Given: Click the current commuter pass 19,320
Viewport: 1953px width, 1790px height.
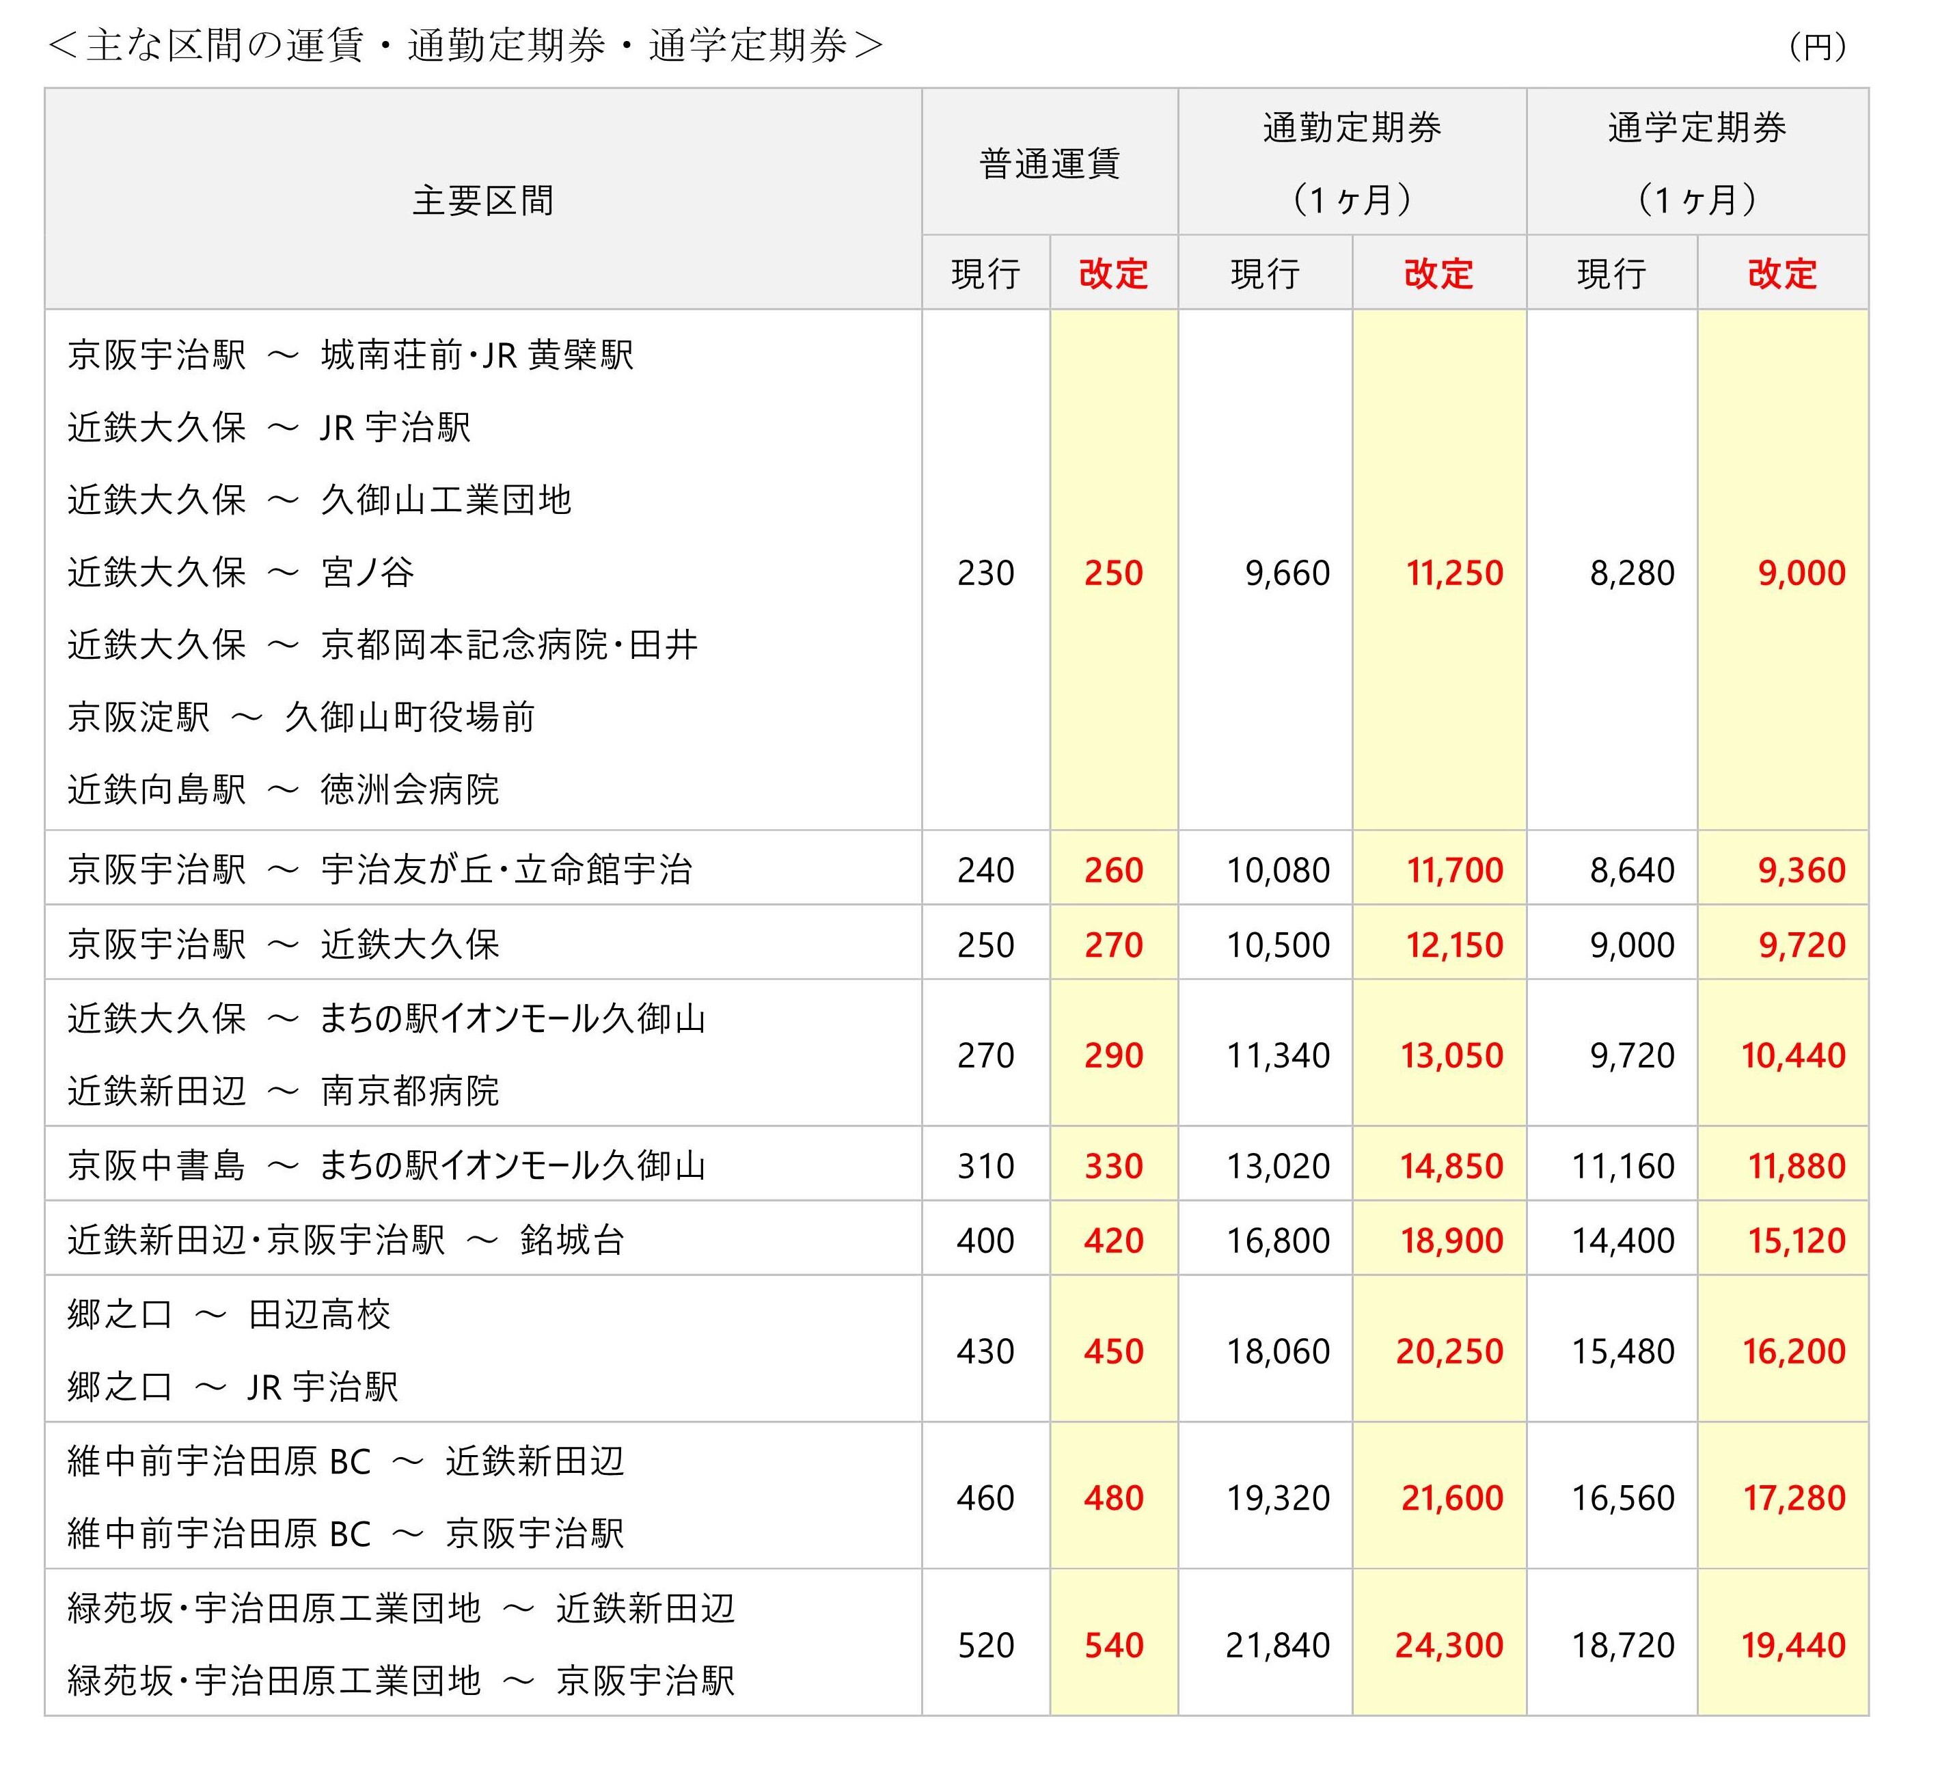Looking at the screenshot, I should coord(1278,1498).
